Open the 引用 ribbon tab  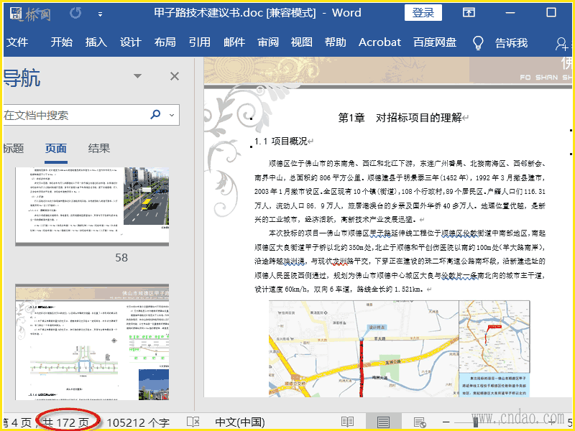pos(200,42)
